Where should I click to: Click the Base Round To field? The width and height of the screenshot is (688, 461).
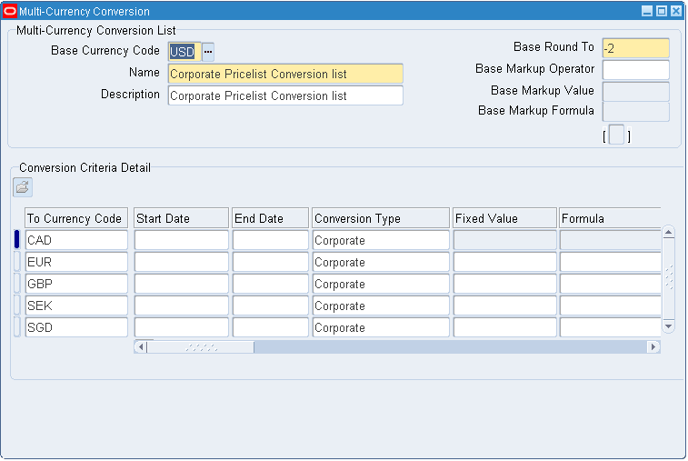tap(636, 48)
